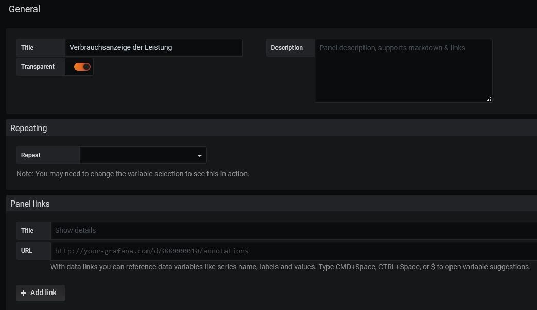Open the Repeat dropdown arrow
Image resolution: width=537 pixels, height=310 pixels.
(x=200, y=155)
